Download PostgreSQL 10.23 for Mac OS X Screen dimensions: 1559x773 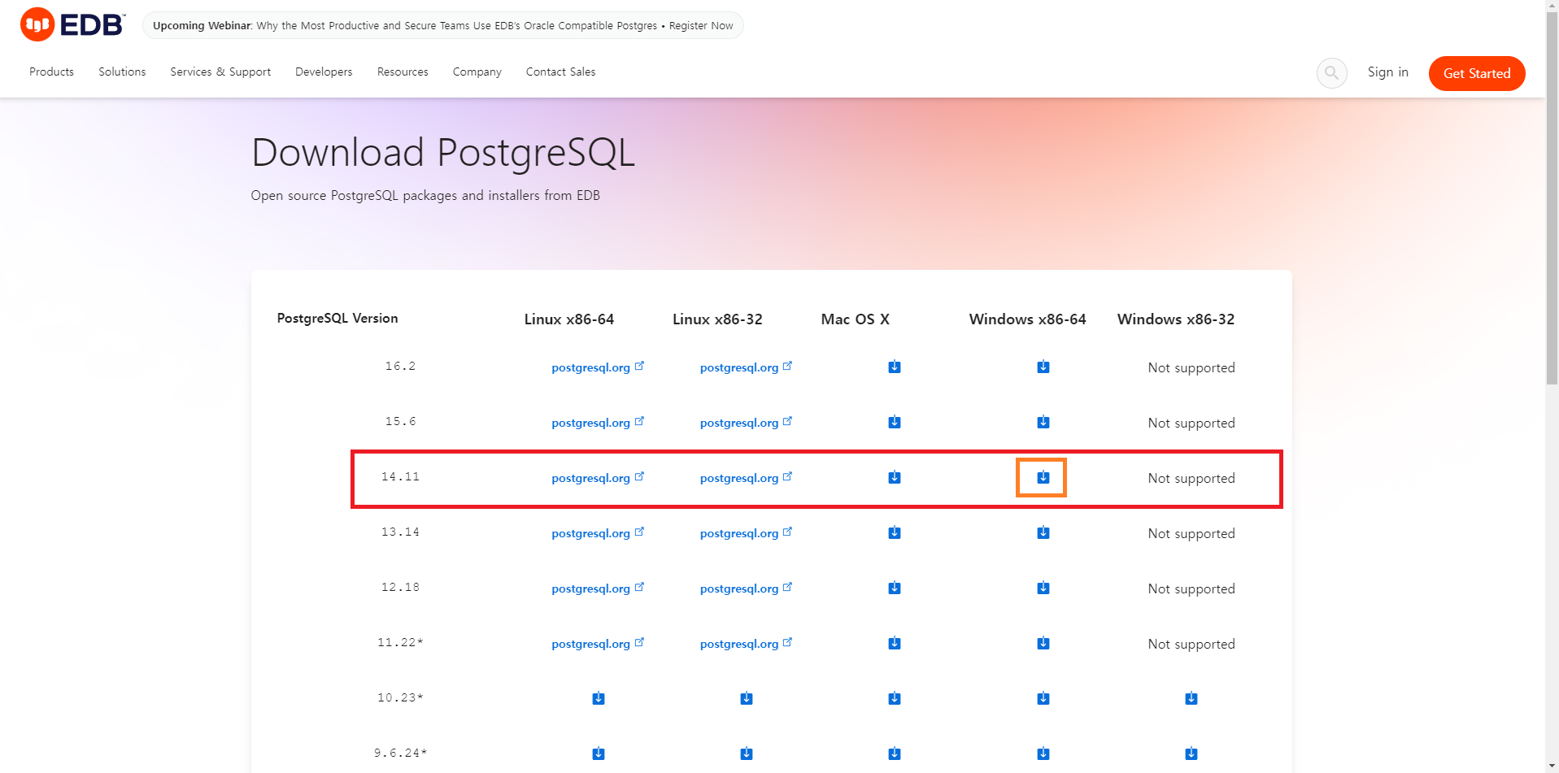(x=895, y=699)
